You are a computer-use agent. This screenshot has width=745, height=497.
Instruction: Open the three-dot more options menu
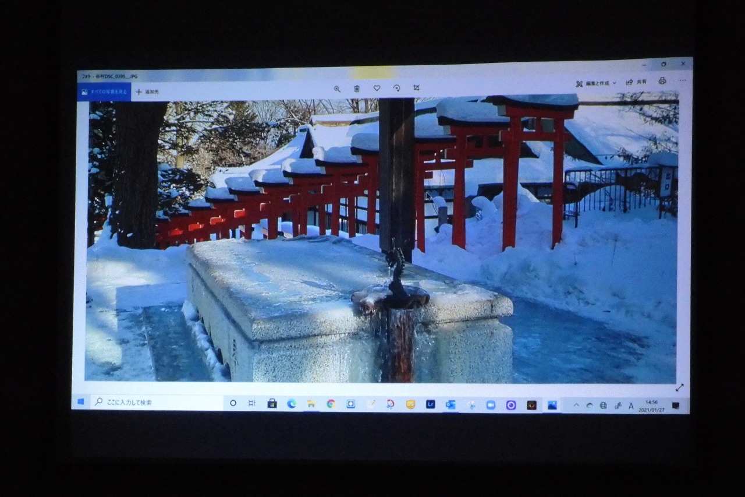(682, 81)
